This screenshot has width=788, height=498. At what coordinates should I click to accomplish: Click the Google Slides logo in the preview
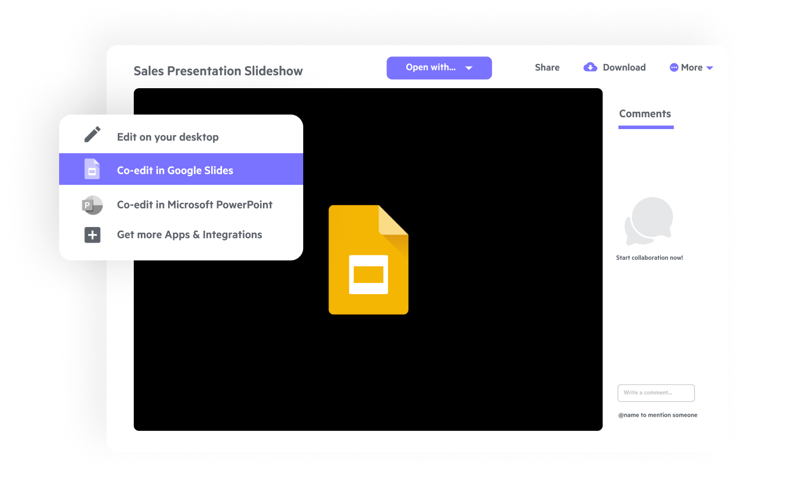tap(368, 260)
